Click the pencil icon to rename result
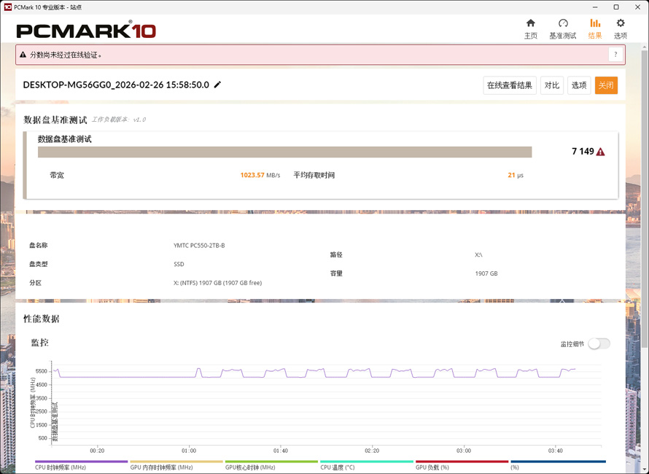 point(217,85)
